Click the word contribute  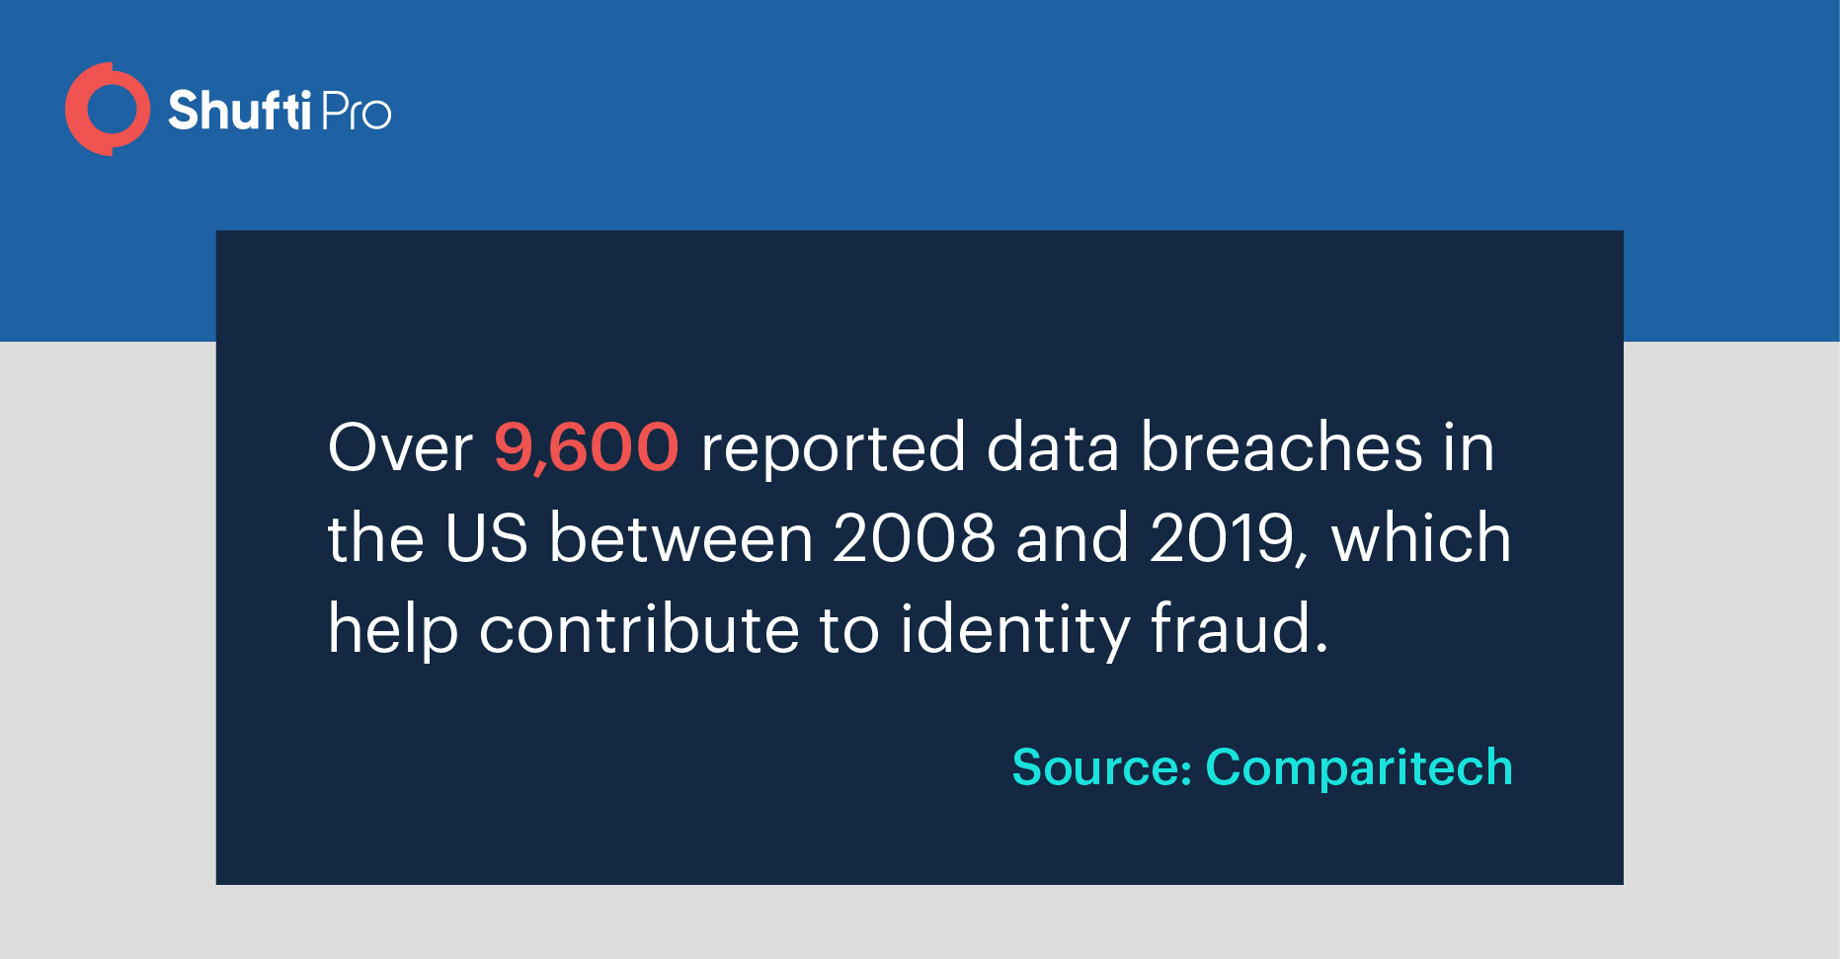tap(638, 629)
